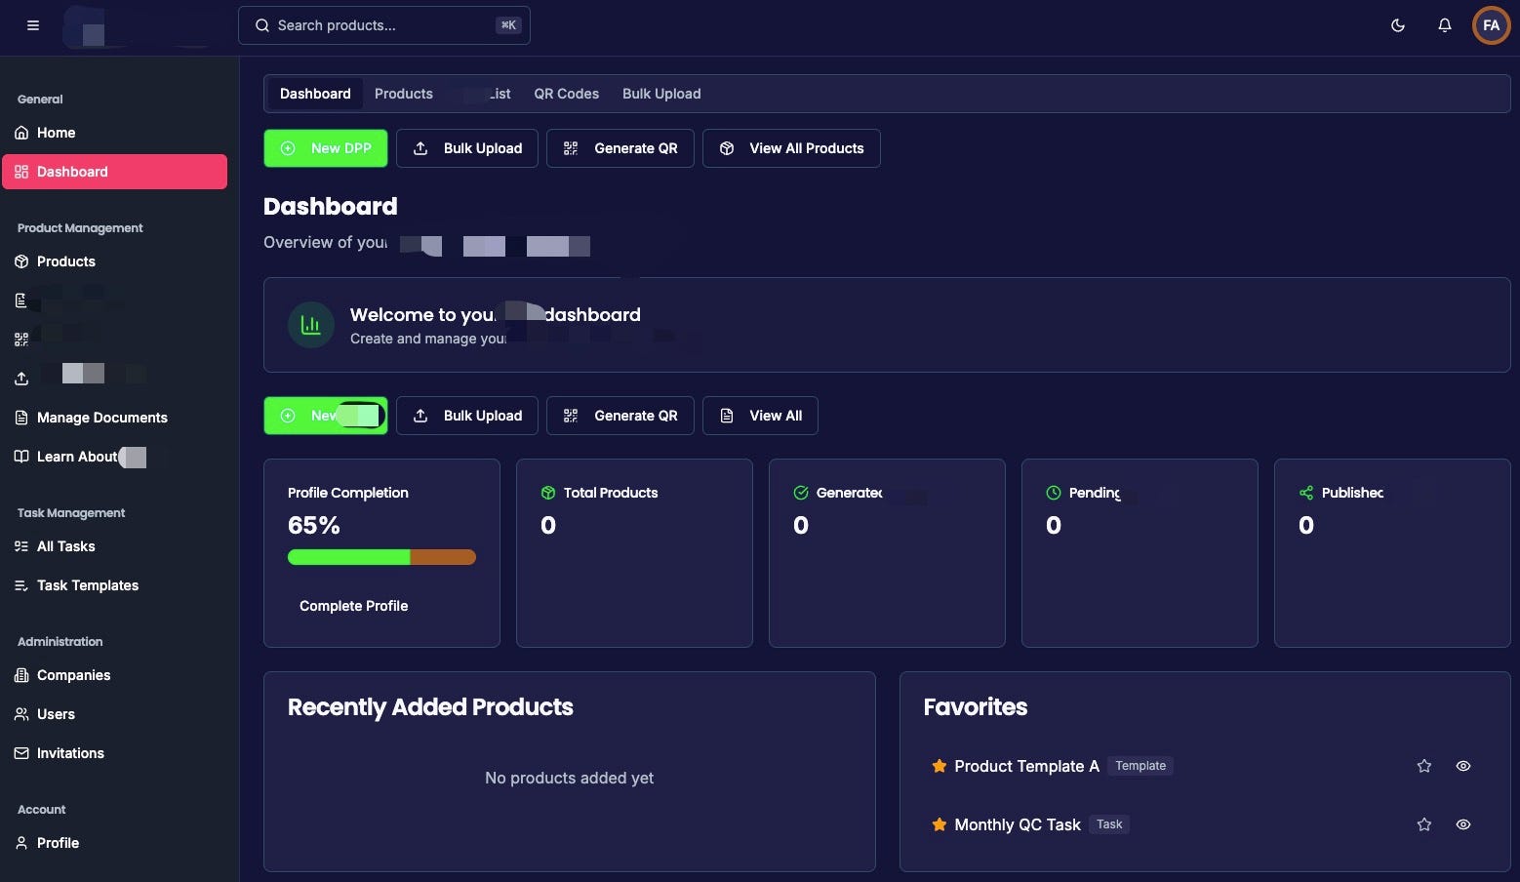This screenshot has width=1520, height=882.
Task: Click the sidebar document-list icon below Products
Action: [x=21, y=301]
